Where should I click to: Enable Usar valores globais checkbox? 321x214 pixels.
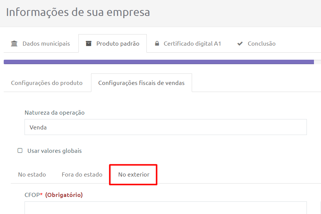click(x=20, y=151)
